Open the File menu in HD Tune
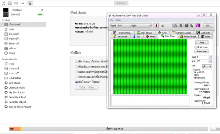 (111, 20)
